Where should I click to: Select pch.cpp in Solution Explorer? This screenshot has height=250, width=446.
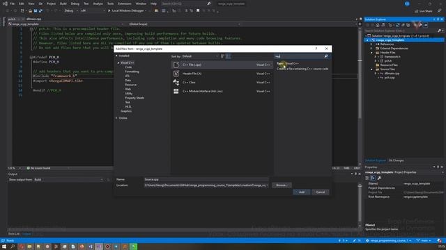point(390,77)
